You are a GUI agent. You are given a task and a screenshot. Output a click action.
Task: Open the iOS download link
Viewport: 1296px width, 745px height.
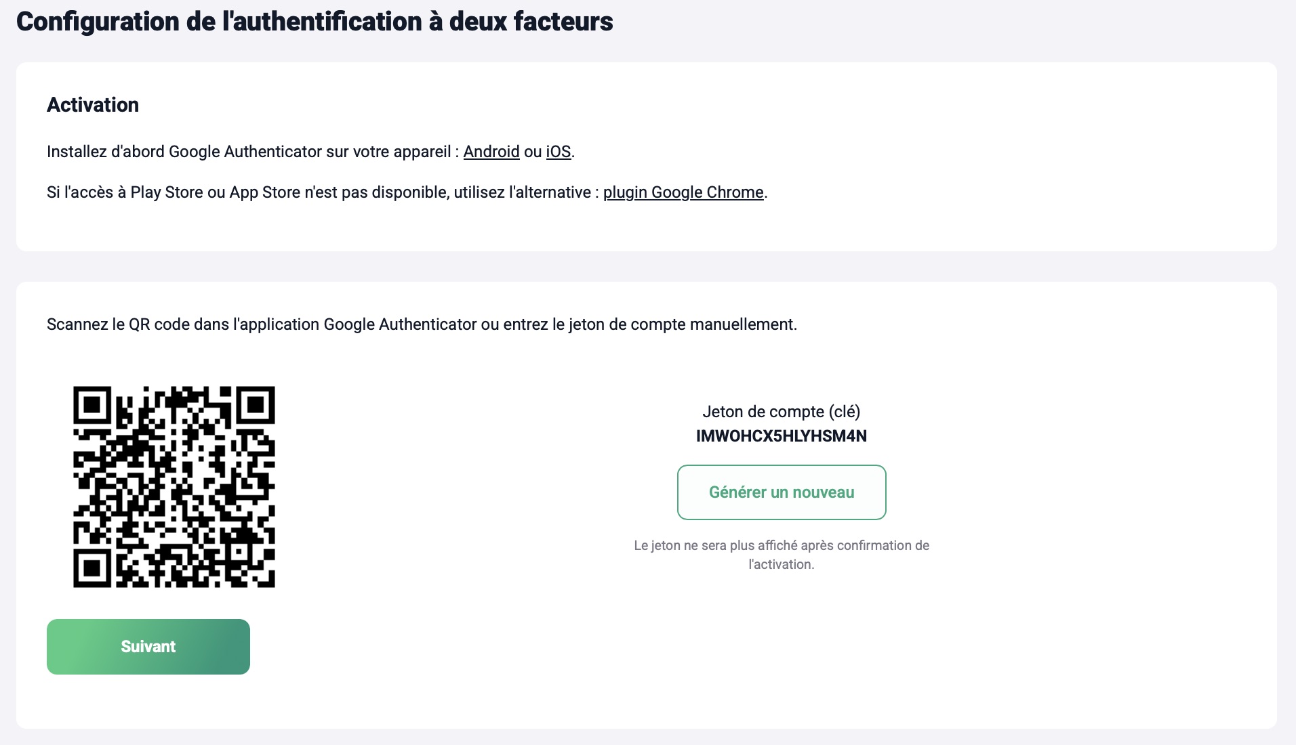point(559,152)
